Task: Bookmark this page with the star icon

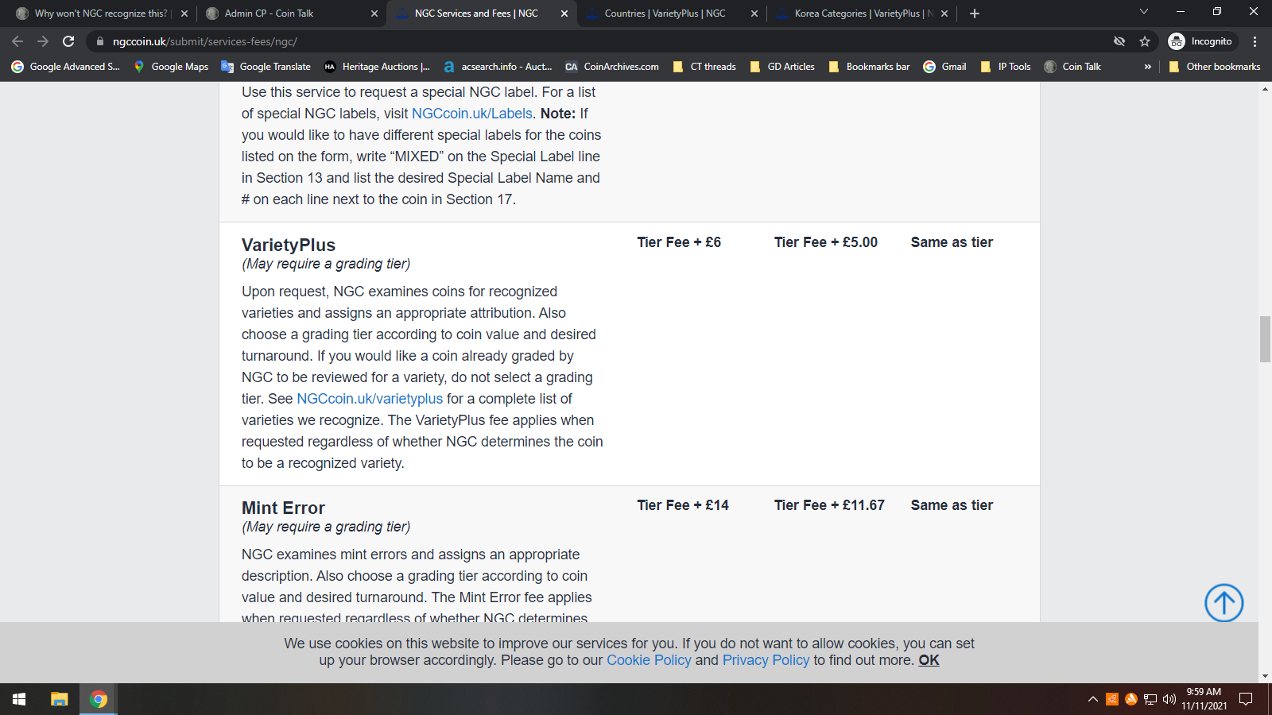Action: pyautogui.click(x=1145, y=41)
